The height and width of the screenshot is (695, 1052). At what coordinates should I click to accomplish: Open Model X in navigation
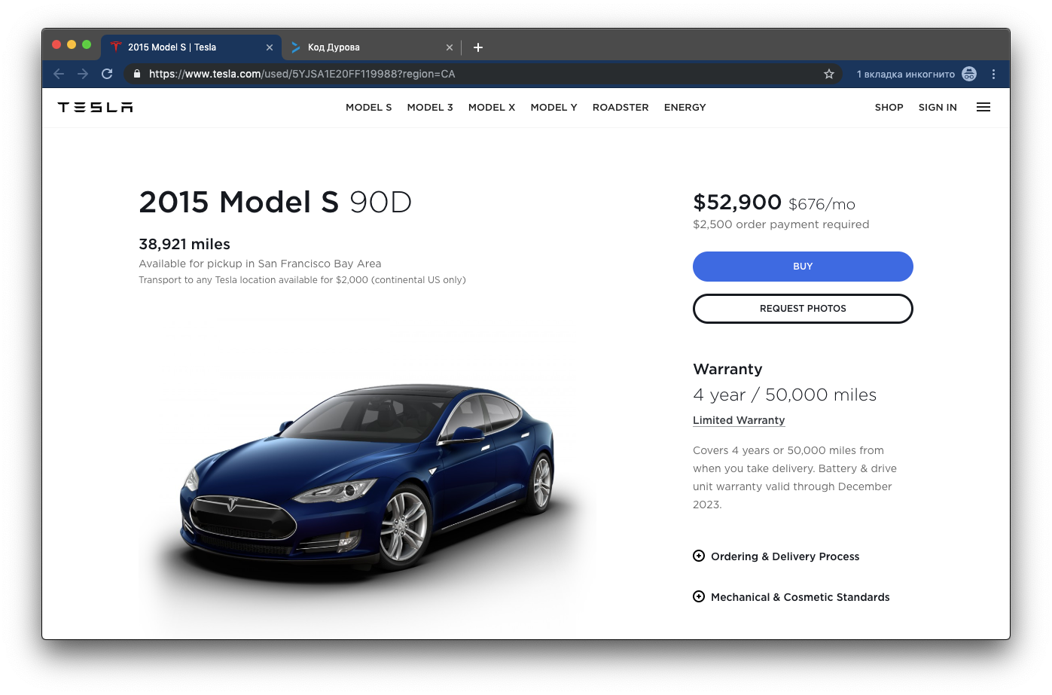tap(492, 107)
